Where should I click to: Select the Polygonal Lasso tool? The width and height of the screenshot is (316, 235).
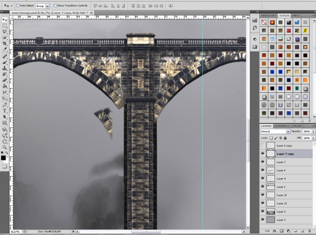pos(5,32)
